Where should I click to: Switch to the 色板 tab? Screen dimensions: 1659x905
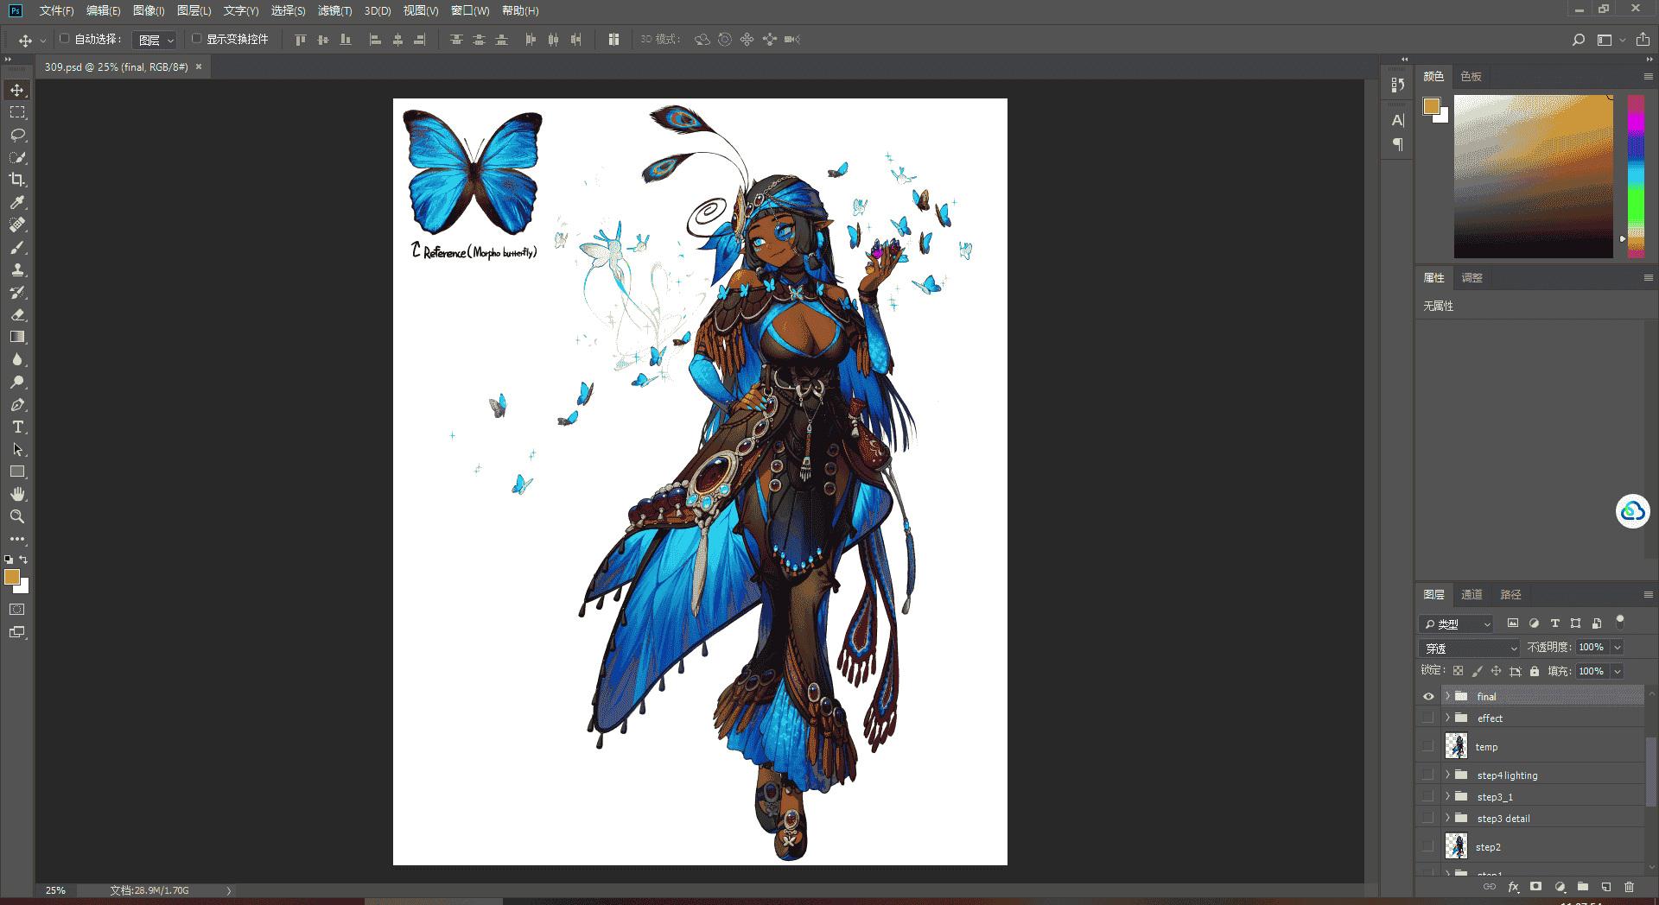pos(1471,76)
